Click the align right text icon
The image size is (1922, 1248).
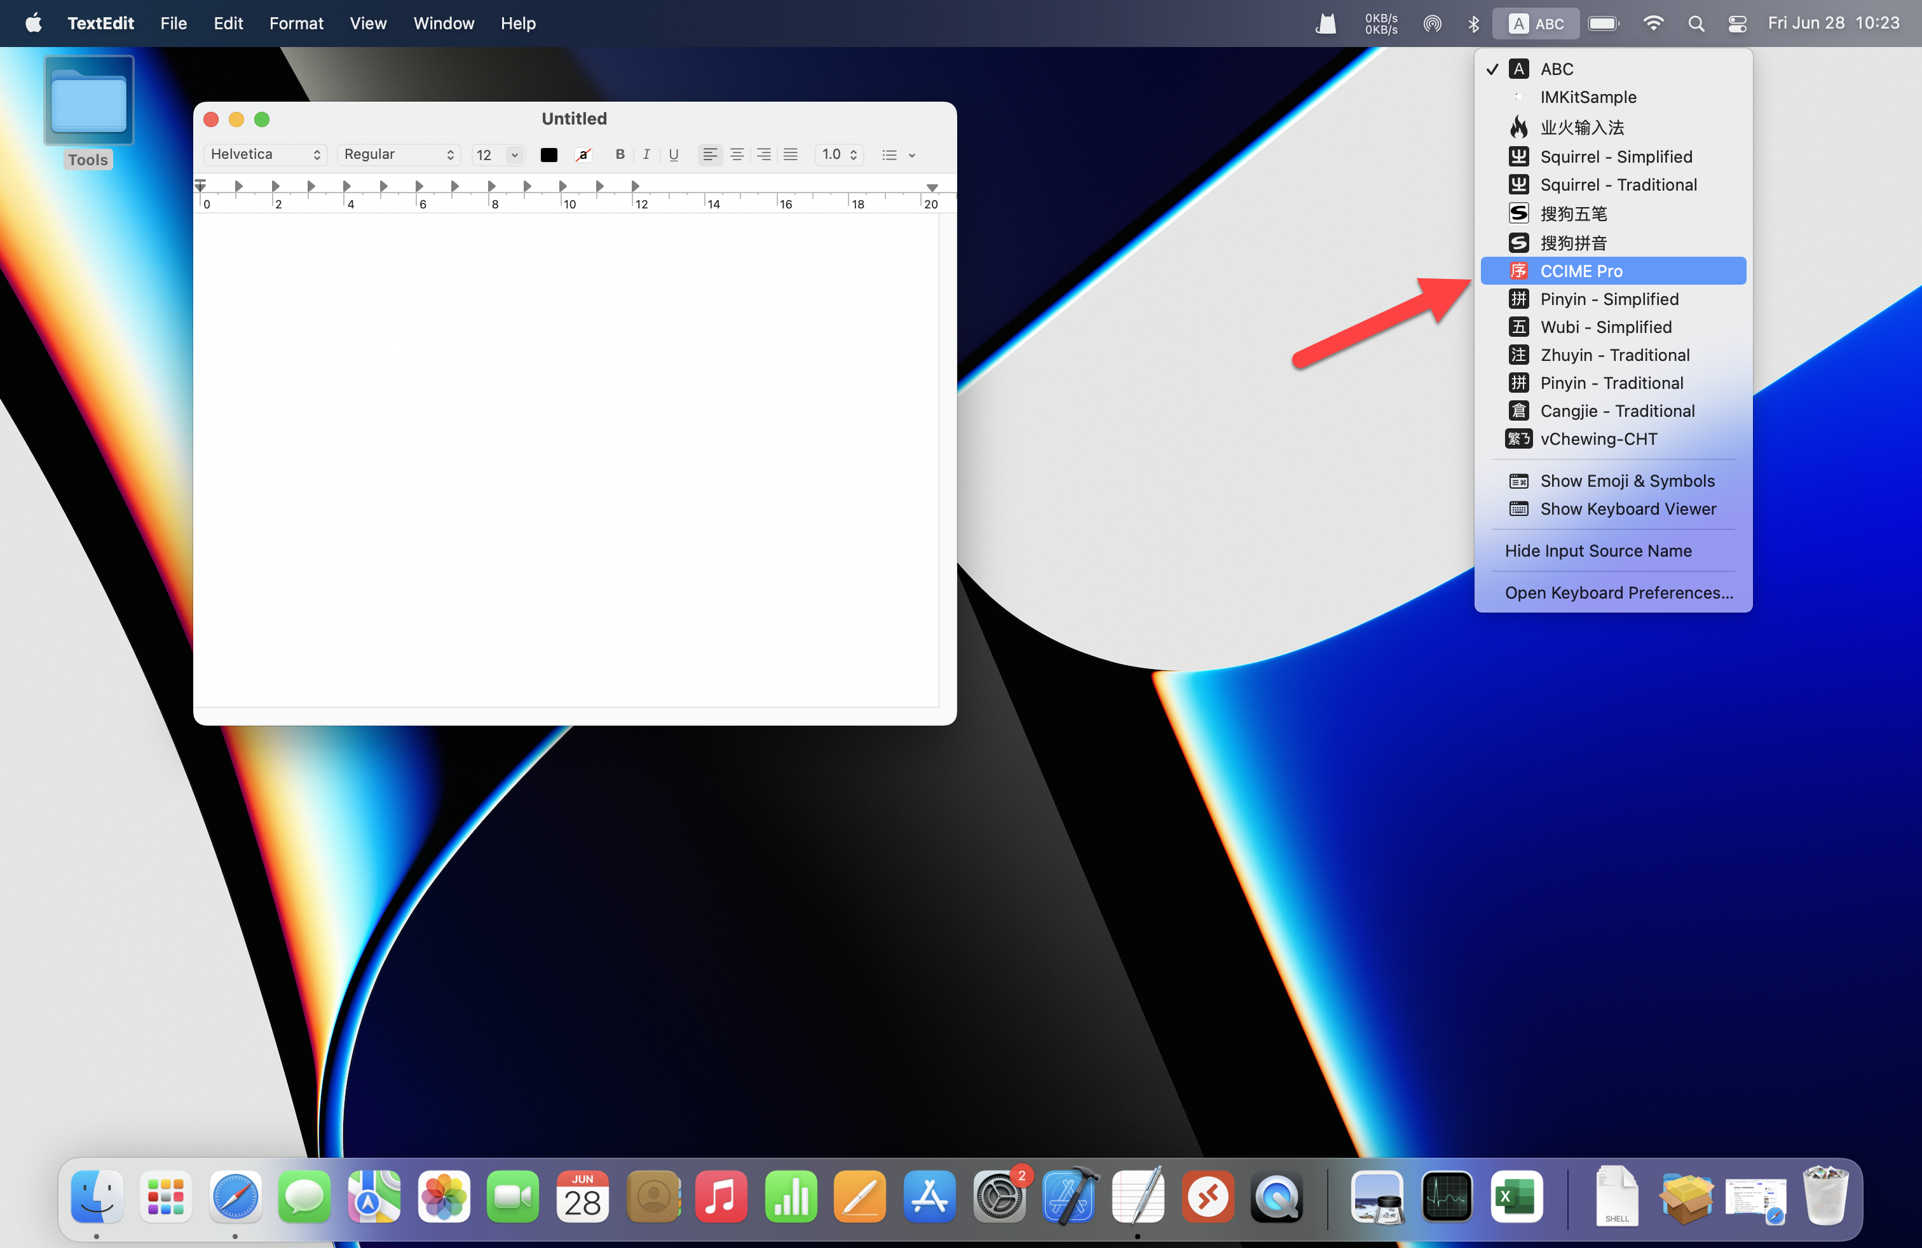pyautogui.click(x=764, y=154)
